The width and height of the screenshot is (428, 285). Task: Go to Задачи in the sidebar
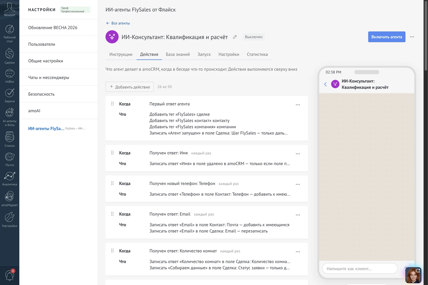click(10, 96)
